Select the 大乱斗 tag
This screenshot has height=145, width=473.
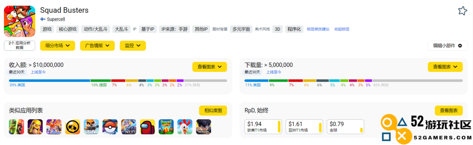[x=122, y=29]
